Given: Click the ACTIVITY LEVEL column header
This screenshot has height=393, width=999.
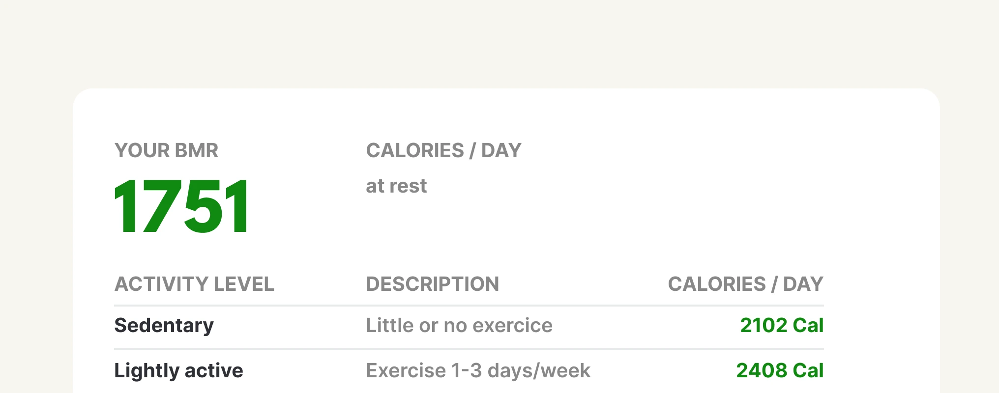Looking at the screenshot, I should [x=194, y=284].
